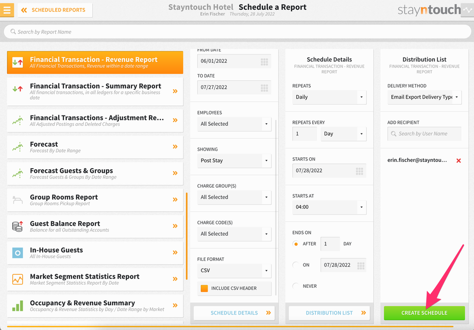
Task: Click the Guest Balance Report title
Action: click(65, 224)
